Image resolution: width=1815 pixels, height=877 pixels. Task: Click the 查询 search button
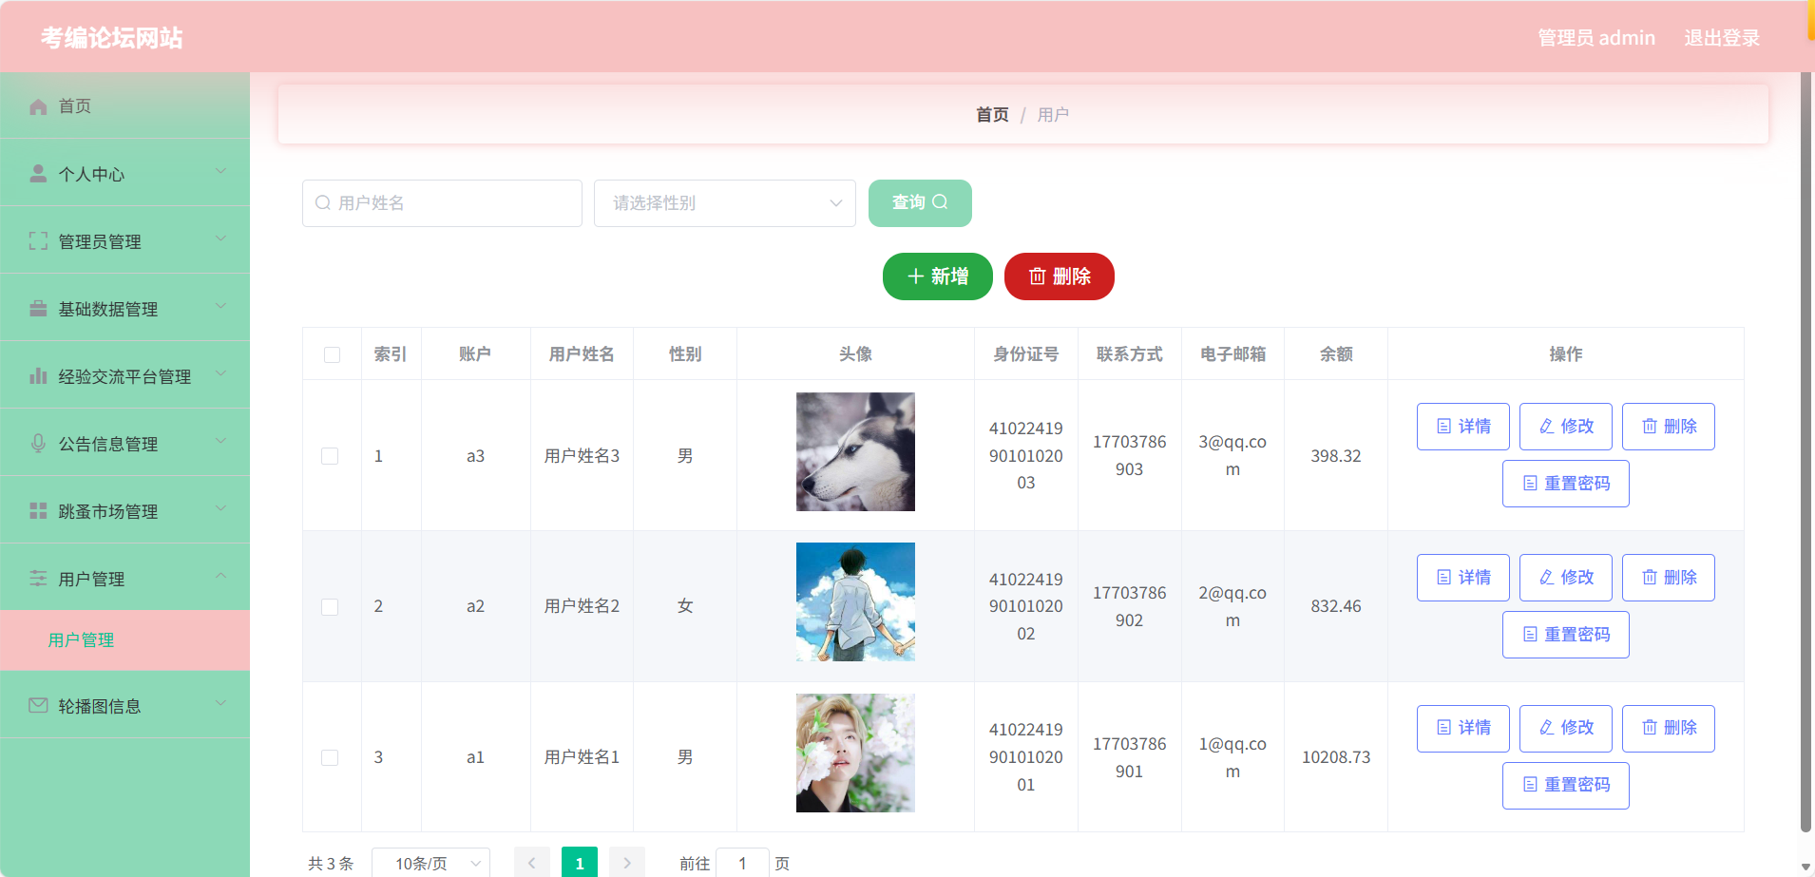click(x=920, y=203)
